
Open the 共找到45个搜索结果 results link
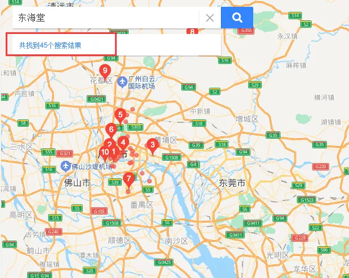[x=50, y=45]
